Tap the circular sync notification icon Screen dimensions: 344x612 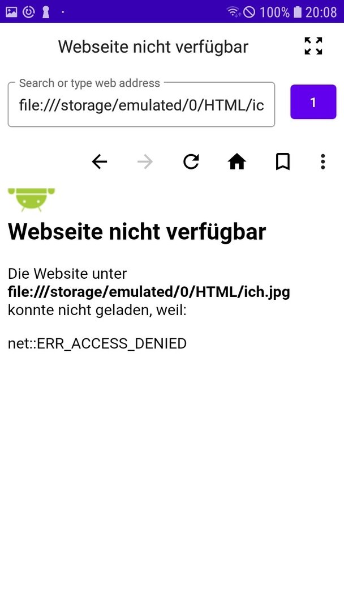pos(28,12)
